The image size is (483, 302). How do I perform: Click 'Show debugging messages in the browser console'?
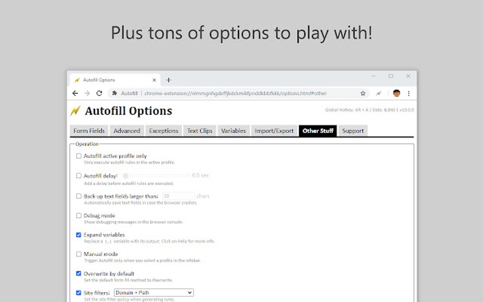(134, 222)
